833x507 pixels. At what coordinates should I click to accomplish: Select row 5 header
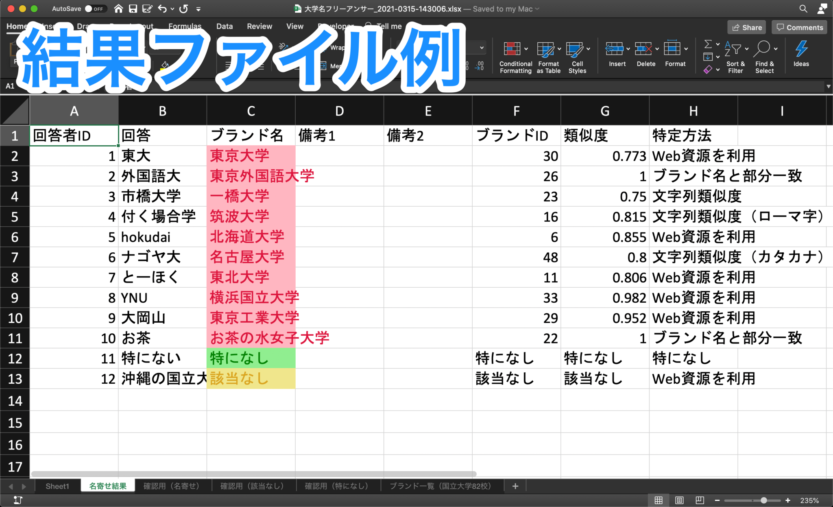tap(15, 216)
